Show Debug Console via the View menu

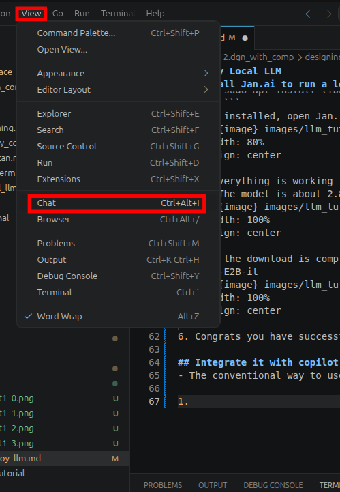(x=118, y=276)
